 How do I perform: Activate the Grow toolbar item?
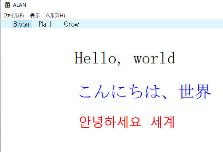[72, 24]
